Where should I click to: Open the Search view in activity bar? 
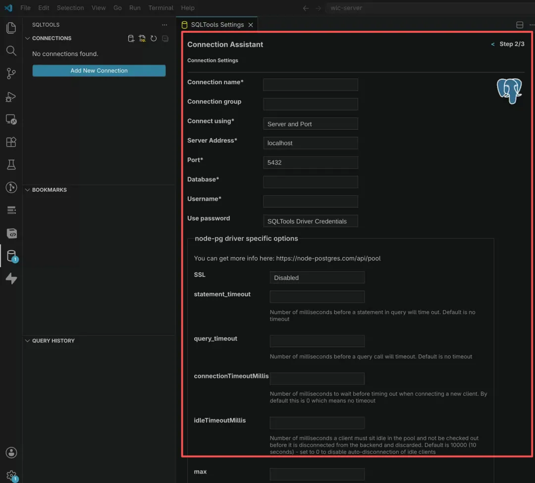point(11,51)
